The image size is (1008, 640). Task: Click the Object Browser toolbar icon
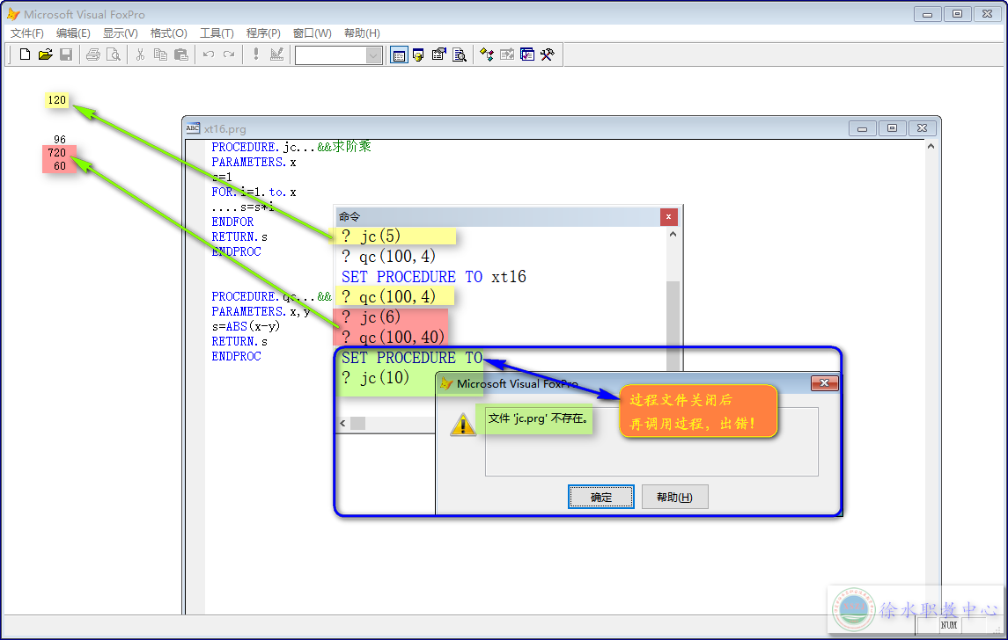pos(507,55)
